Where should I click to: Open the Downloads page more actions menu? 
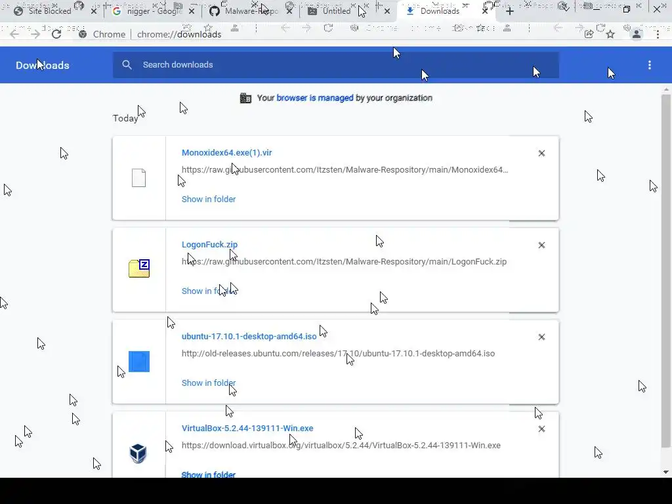[650, 65]
